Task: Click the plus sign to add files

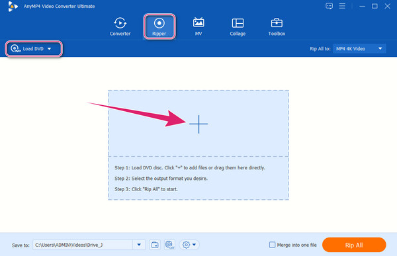Action: pos(198,124)
